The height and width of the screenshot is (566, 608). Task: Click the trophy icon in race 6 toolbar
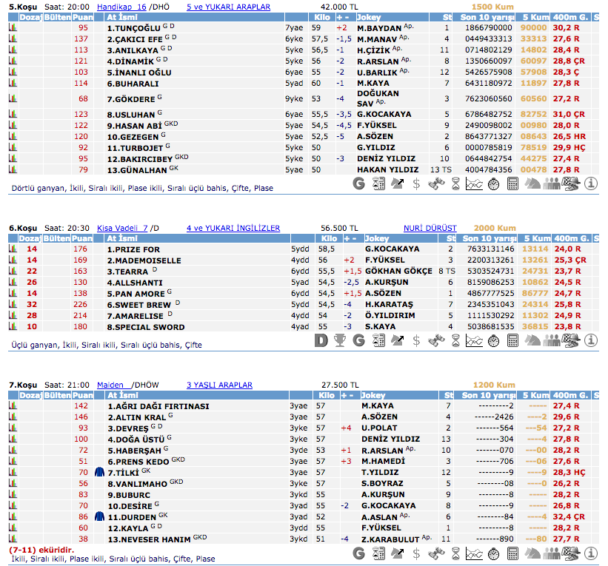[340, 341]
